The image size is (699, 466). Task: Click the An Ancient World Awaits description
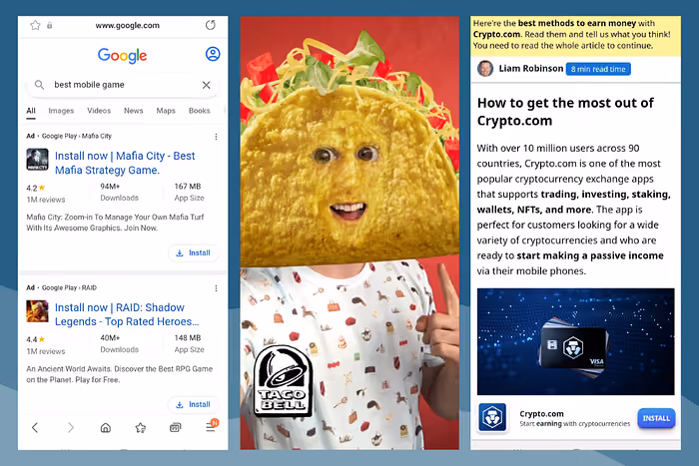[120, 374]
